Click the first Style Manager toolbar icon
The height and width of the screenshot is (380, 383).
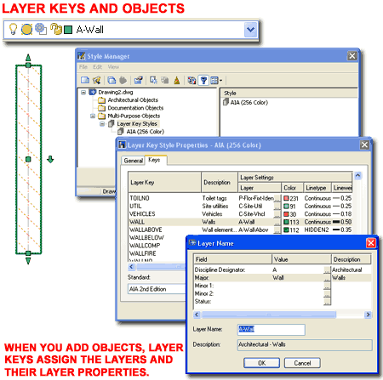[85, 80]
